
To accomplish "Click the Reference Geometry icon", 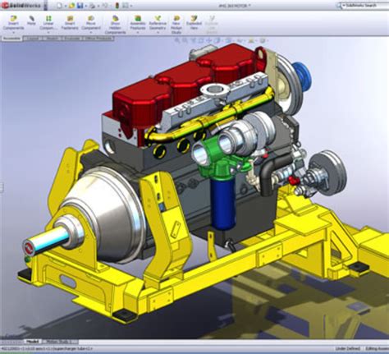I will point(158,19).
